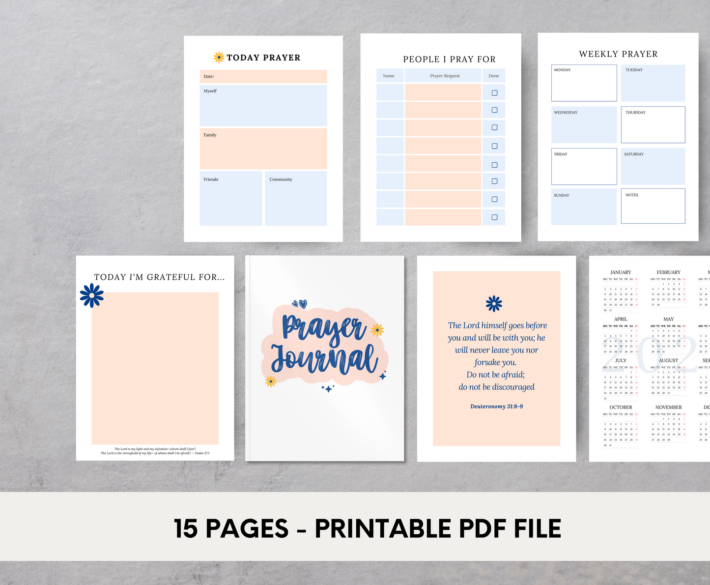Tick the third checkbox in the Done column

point(494,127)
